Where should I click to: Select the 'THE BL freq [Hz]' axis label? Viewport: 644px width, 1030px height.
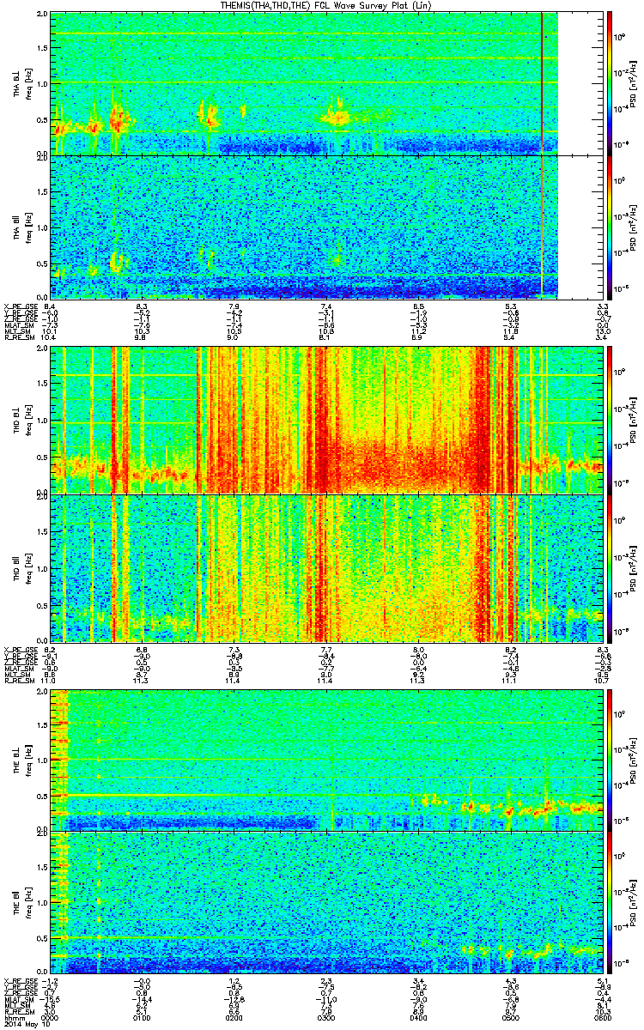pyautogui.click(x=21, y=759)
